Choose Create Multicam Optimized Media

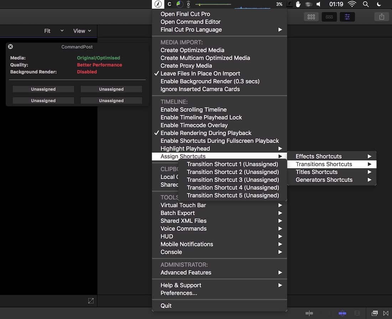click(220, 58)
